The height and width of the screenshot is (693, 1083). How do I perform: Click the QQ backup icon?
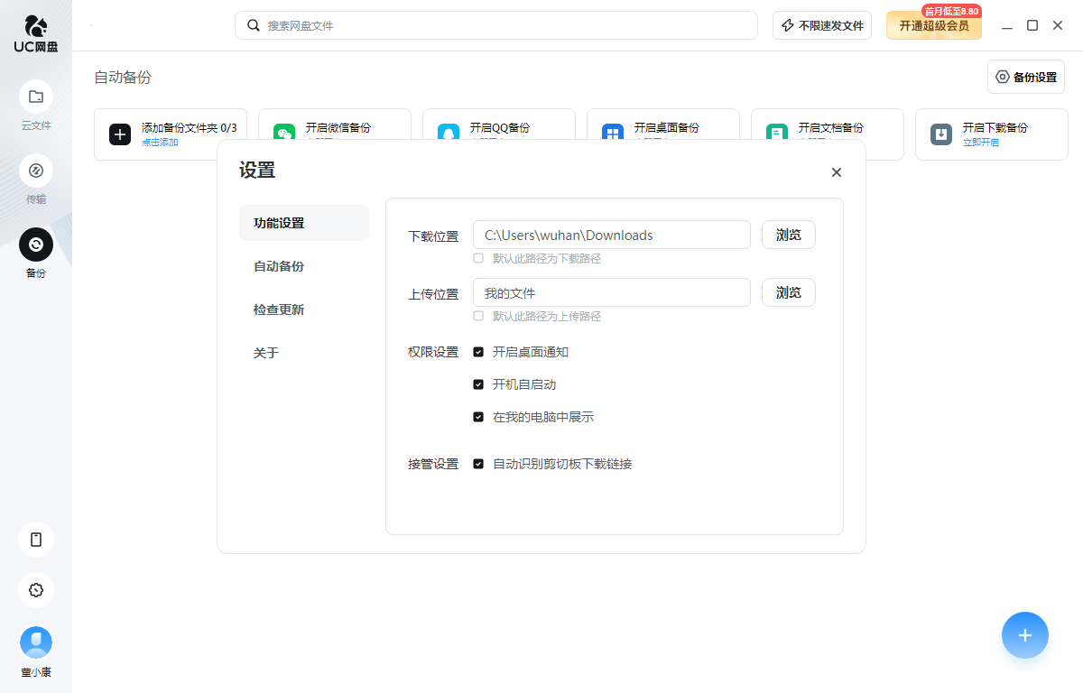coord(449,133)
